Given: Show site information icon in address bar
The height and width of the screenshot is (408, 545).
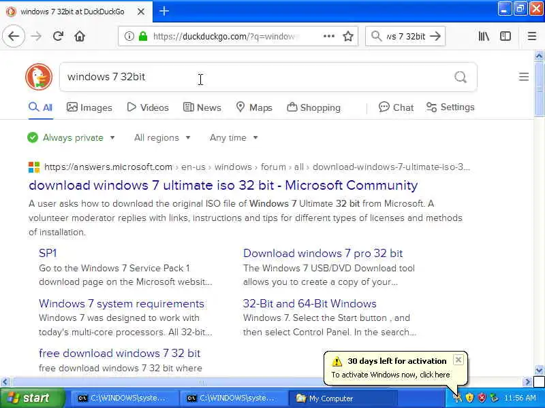Looking at the screenshot, I should pos(129,36).
